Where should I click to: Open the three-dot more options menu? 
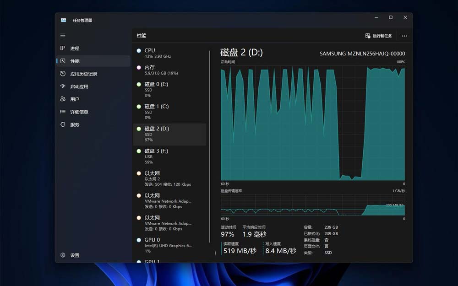[x=404, y=36]
